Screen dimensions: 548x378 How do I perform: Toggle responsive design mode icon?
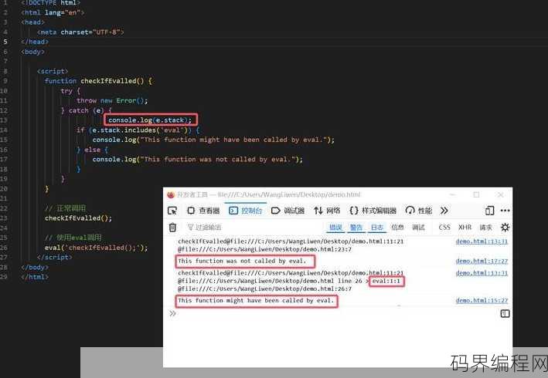489,211
